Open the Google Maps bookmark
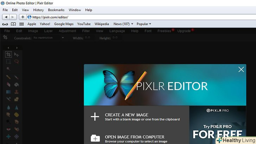Screen dimensions: 256x144 [x=64, y=24]
